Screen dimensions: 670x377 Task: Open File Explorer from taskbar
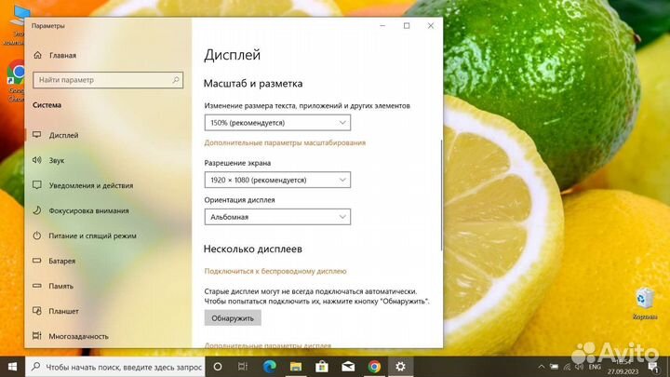point(296,367)
